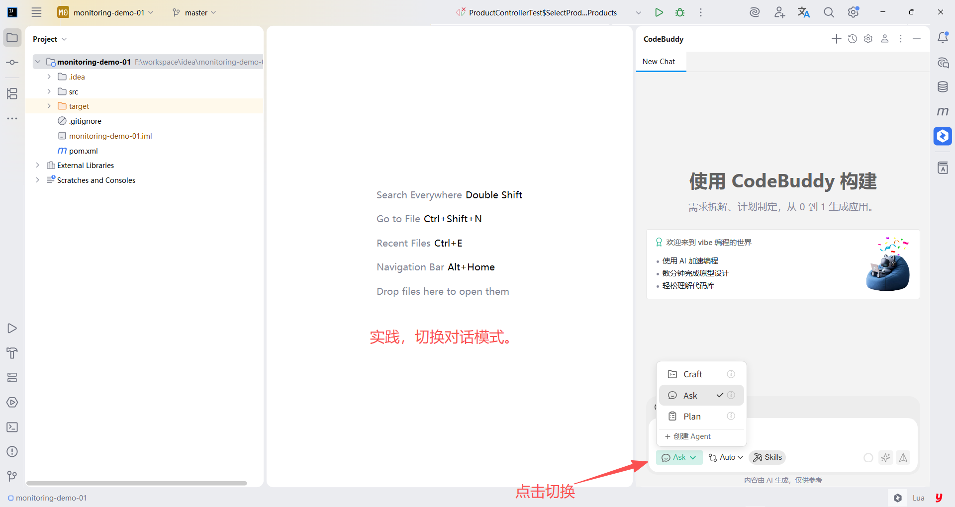Hide the CodeBuddy panel
The width and height of the screenshot is (955, 507).
click(917, 39)
